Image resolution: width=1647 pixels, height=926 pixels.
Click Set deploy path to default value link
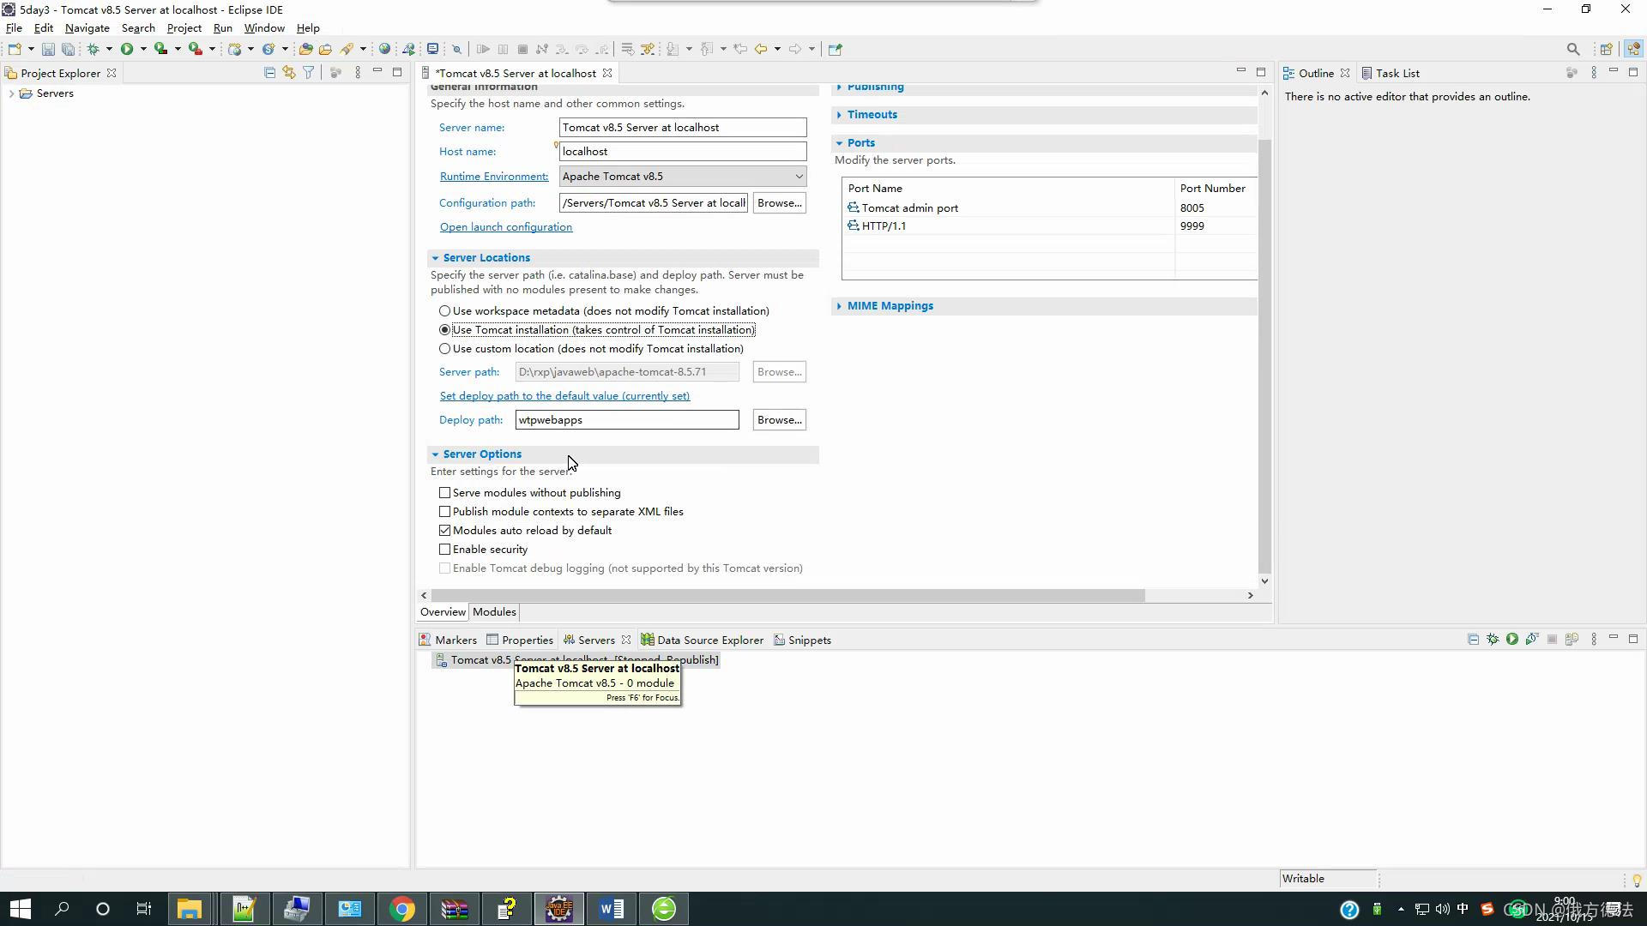pos(564,396)
